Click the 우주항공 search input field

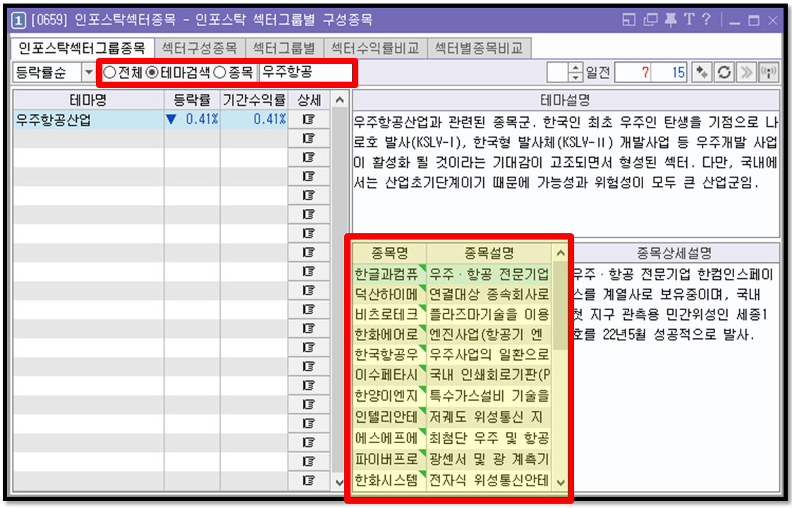pos(305,73)
